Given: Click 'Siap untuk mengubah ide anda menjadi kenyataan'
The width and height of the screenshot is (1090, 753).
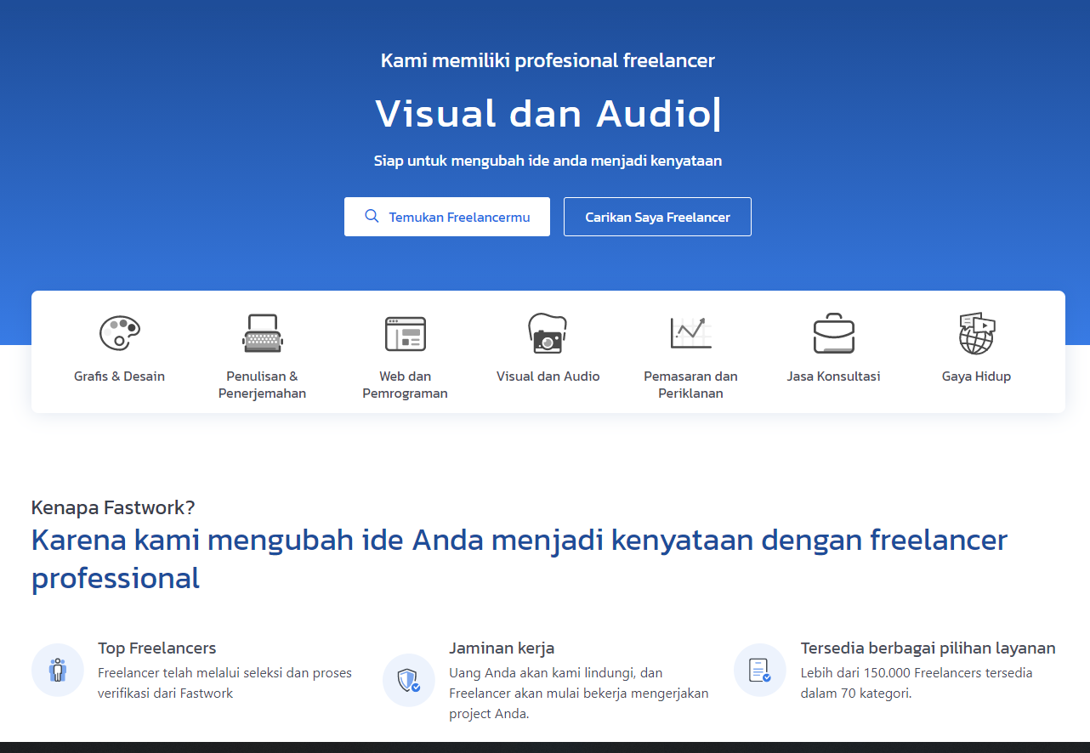Looking at the screenshot, I should [548, 161].
